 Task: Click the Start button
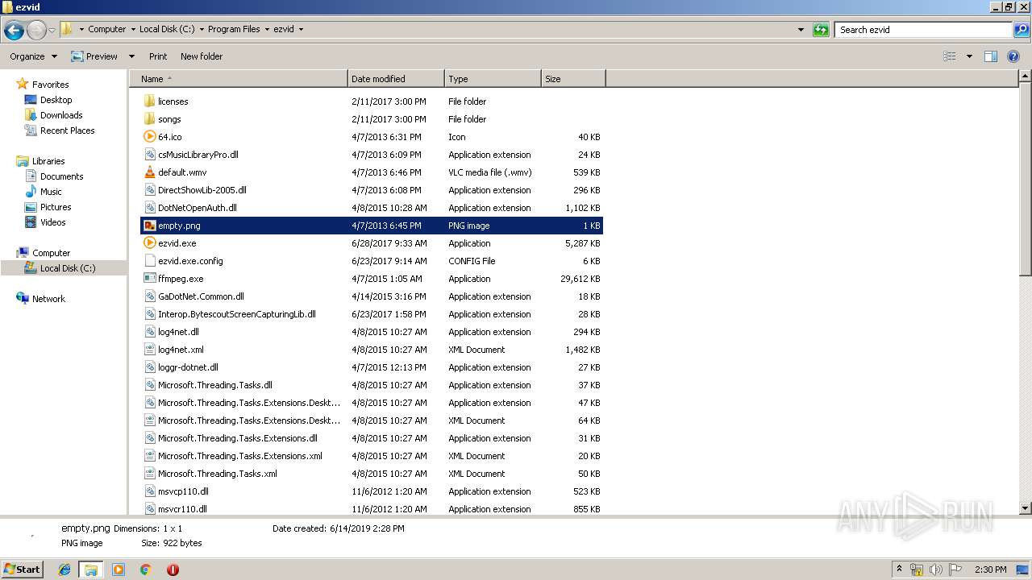22,570
